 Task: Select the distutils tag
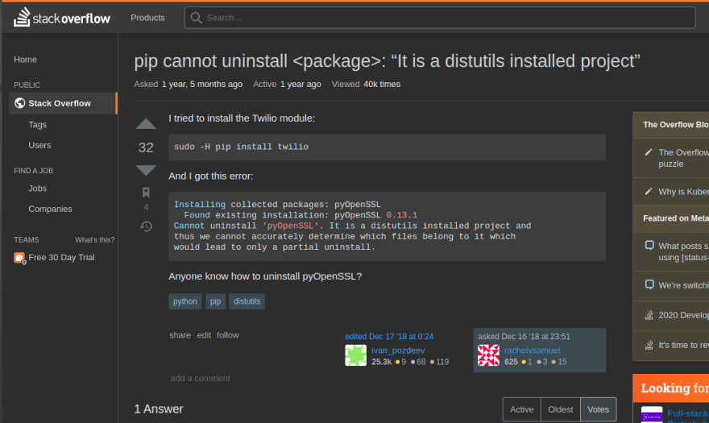point(247,301)
